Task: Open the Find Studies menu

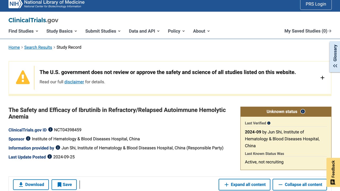Action: pos(23,31)
